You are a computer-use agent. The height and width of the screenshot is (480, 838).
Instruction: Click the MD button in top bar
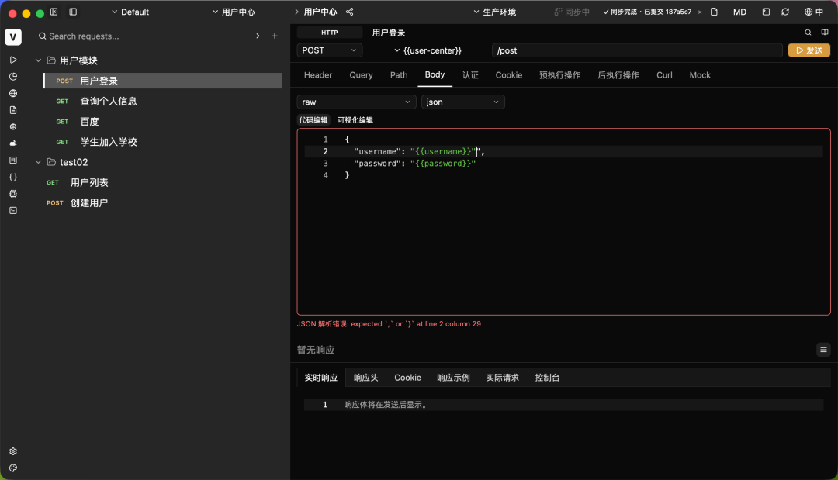pos(739,12)
